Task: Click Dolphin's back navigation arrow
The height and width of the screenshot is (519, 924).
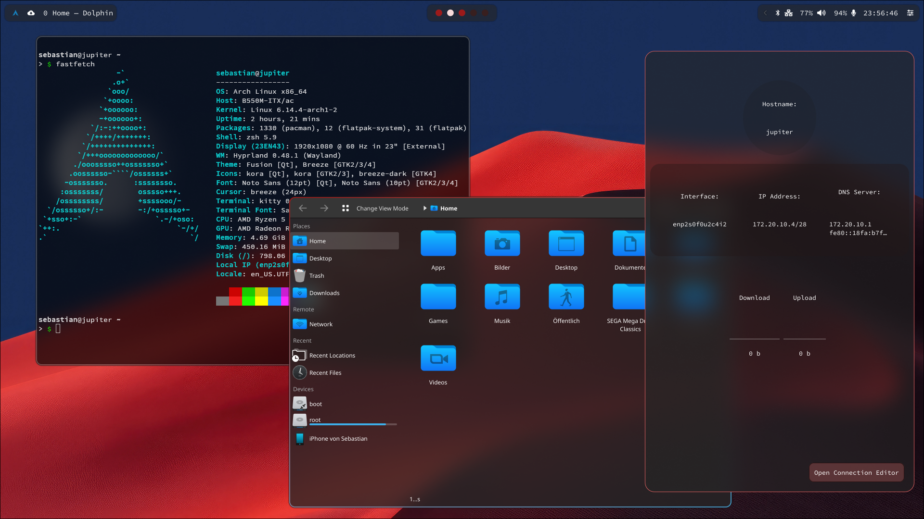Action: click(x=303, y=208)
